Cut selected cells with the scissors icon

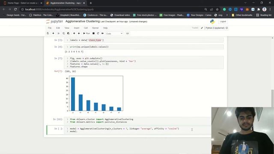(59, 33)
